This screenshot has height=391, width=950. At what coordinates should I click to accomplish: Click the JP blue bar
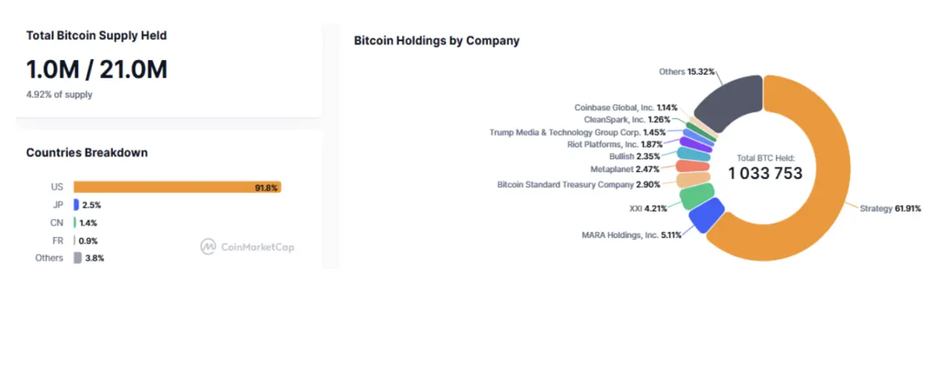pyautogui.click(x=76, y=205)
